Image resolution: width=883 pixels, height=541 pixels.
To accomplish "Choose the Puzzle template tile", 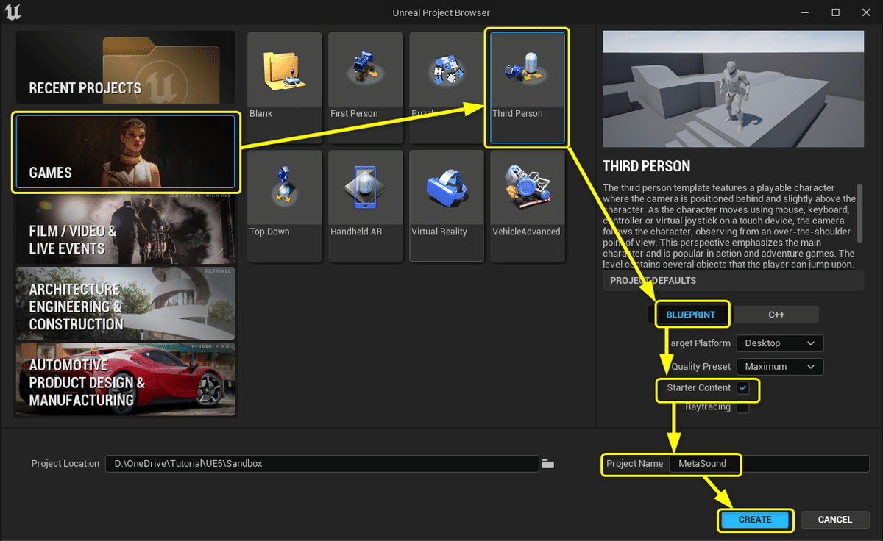I will [x=446, y=87].
